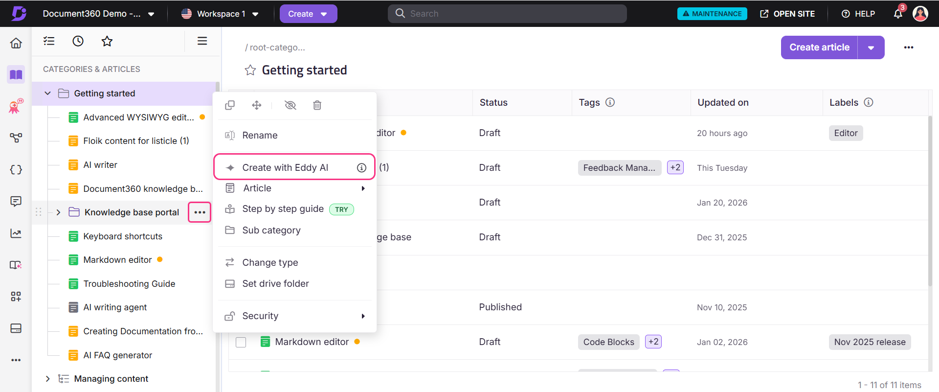Click the Editor label in first row
Screen dimensions: 939x392
[846, 133]
